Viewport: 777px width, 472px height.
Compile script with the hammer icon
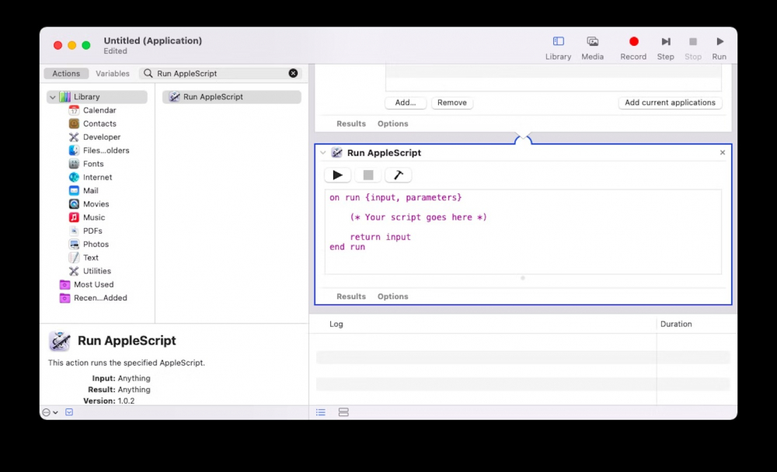point(398,175)
